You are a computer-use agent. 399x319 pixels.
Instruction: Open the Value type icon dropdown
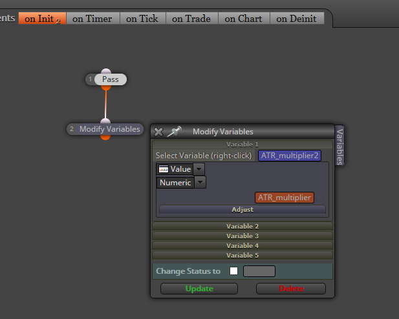point(164,169)
